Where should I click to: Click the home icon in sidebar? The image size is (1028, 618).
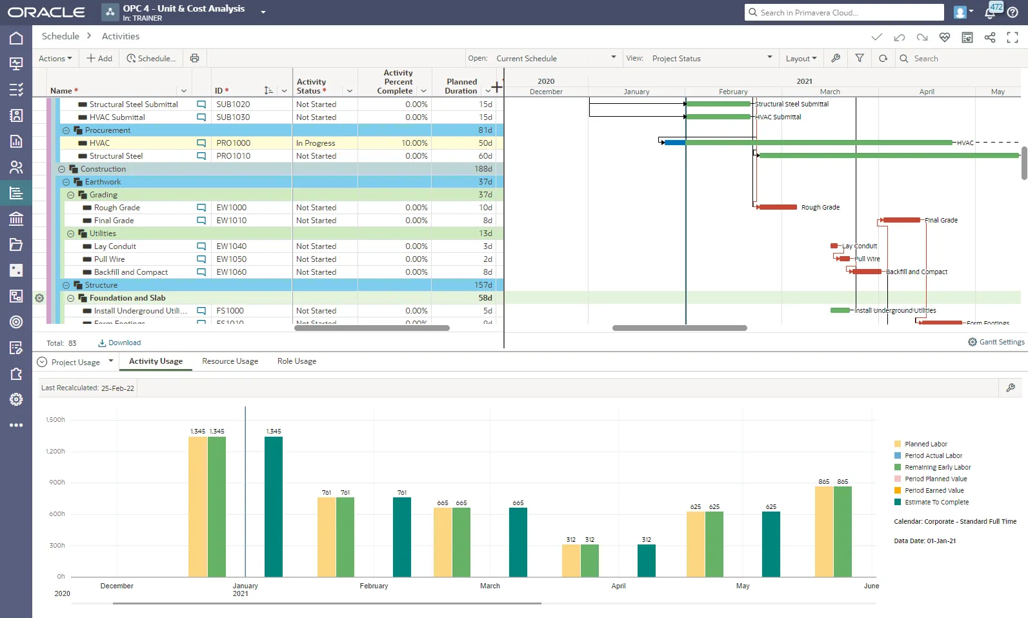(16, 38)
